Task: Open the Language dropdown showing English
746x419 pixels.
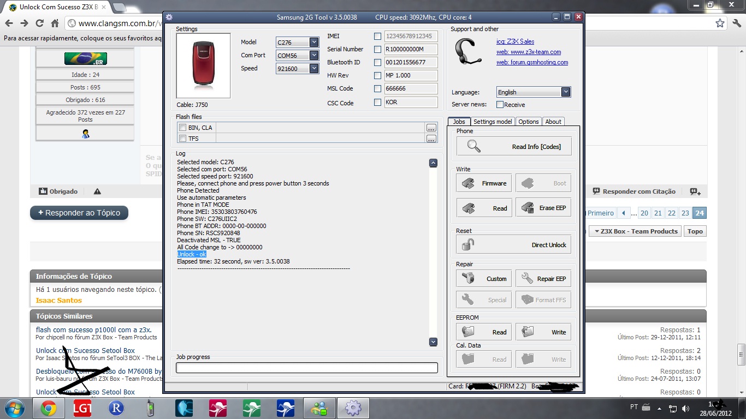Action: coord(534,92)
